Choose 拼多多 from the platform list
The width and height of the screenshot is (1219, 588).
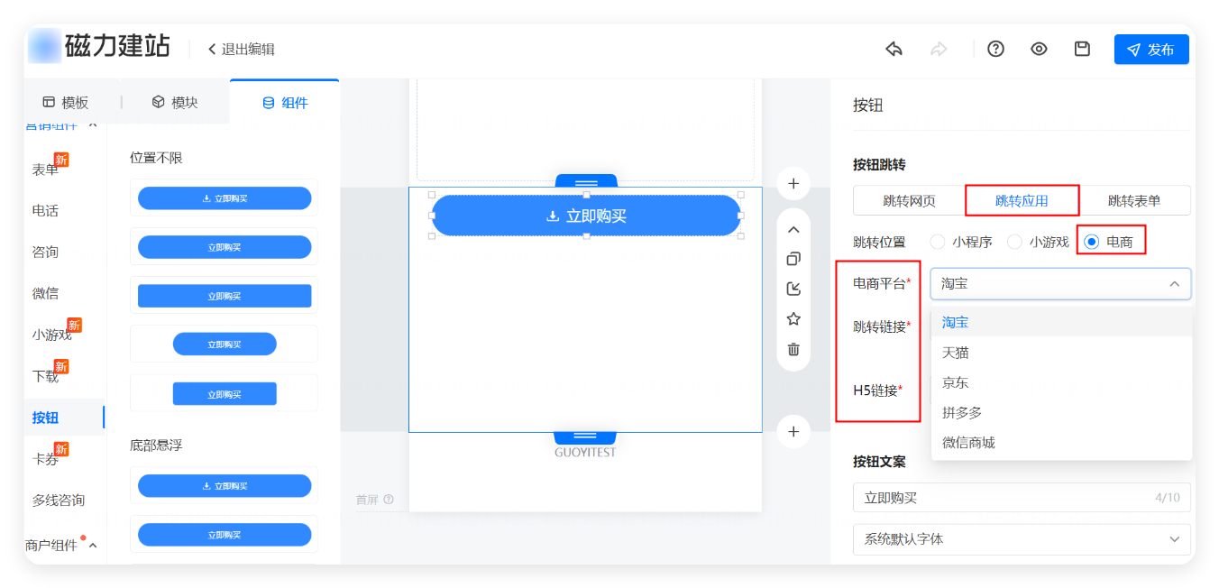(962, 412)
